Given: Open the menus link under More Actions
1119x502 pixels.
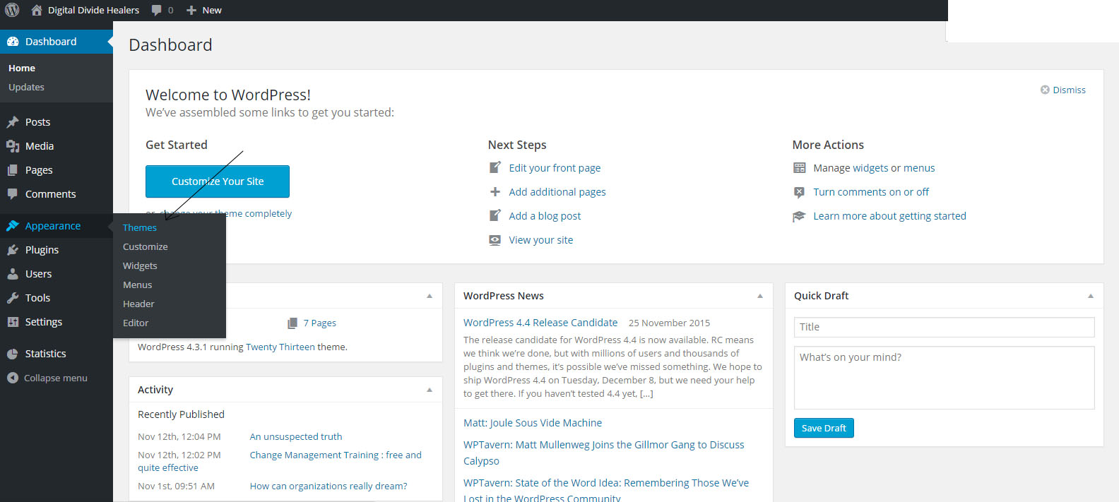Looking at the screenshot, I should coord(919,168).
